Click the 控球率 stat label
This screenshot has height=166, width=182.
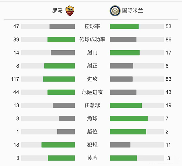pos(92,26)
